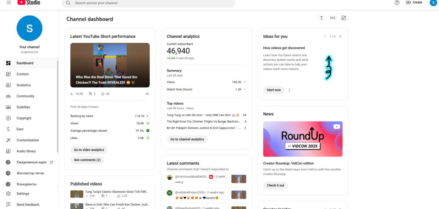Screen dimensions: 439x209
Task: Select Dashboard in the sidebar
Action: [x=29, y=63]
